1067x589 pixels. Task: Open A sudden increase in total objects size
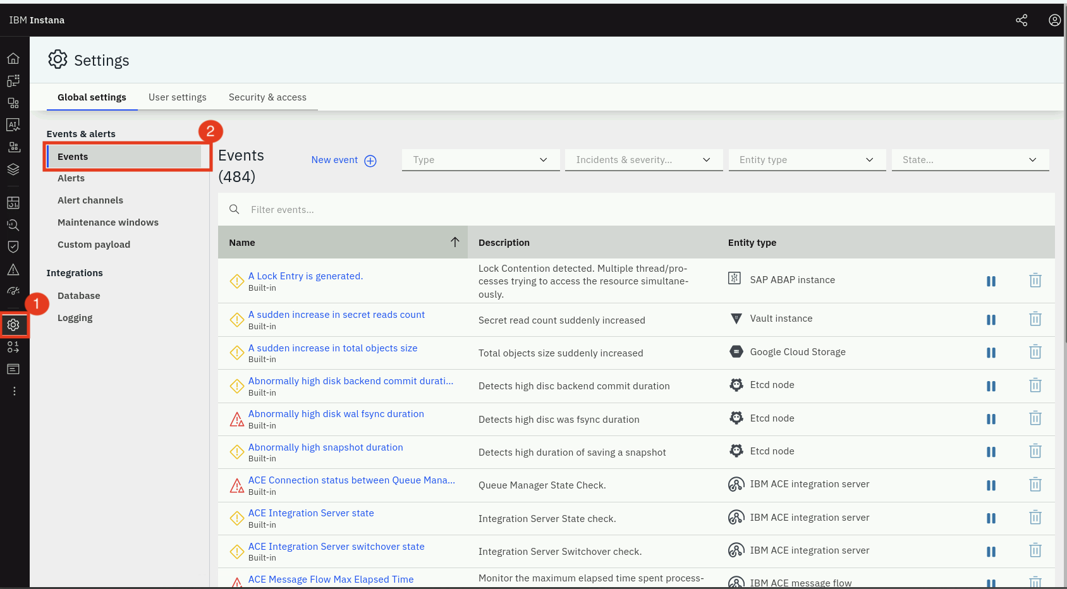[332, 348]
